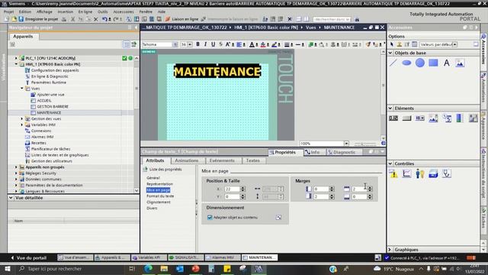
Task: Click the Italic formatting icon
Action: (205, 44)
